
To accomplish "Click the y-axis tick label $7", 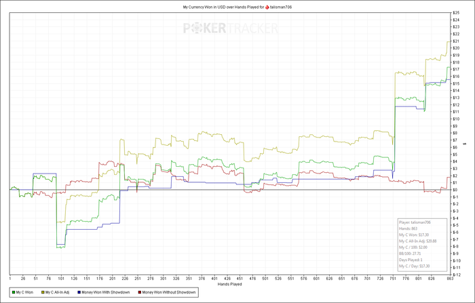I will (x=455, y=140).
